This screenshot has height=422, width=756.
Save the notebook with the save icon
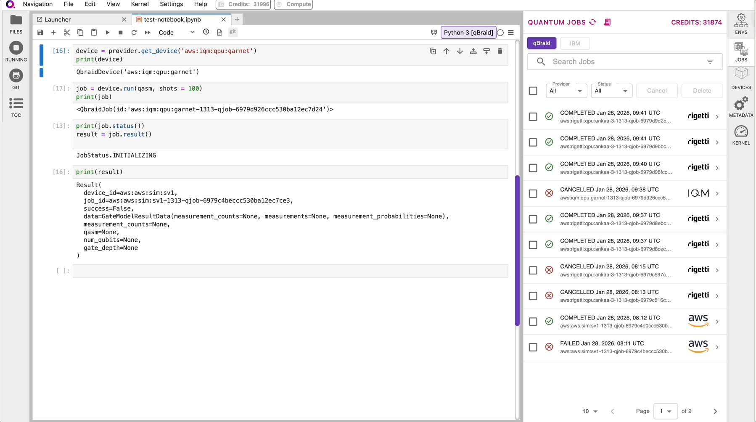(x=40, y=32)
